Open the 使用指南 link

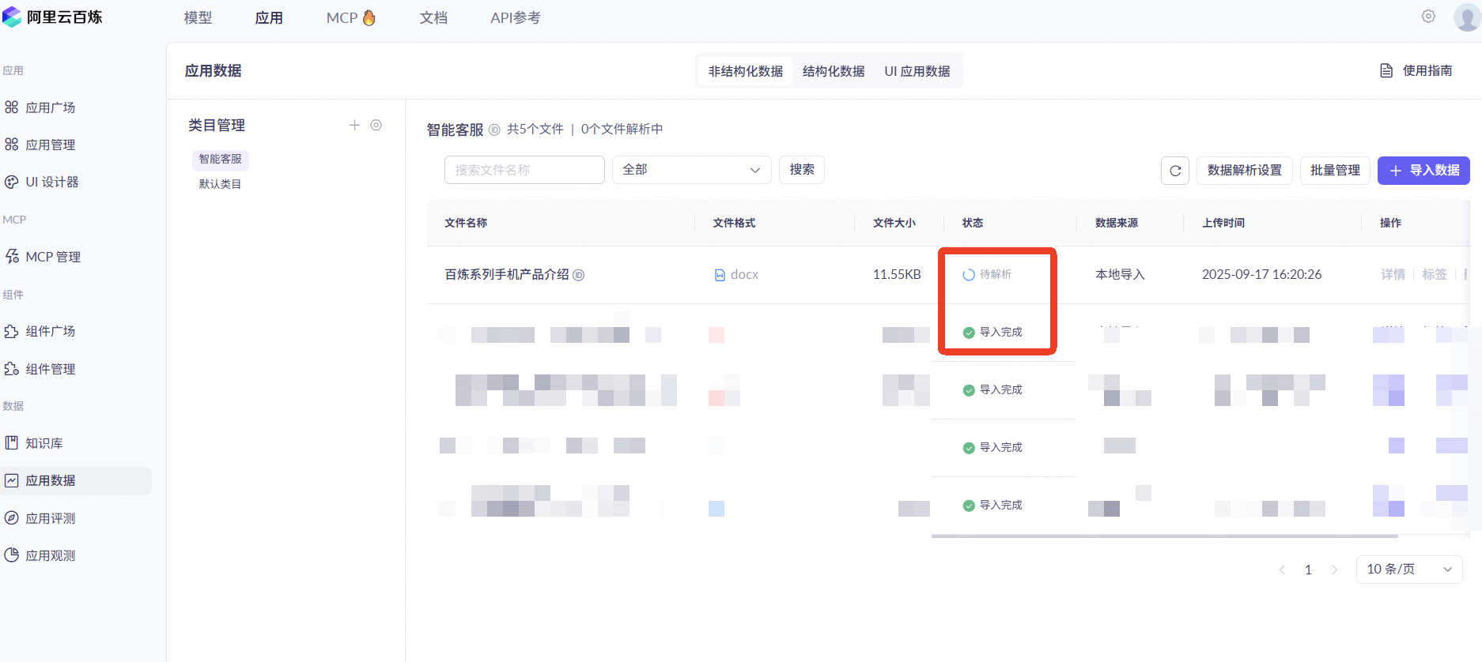[1416, 71]
